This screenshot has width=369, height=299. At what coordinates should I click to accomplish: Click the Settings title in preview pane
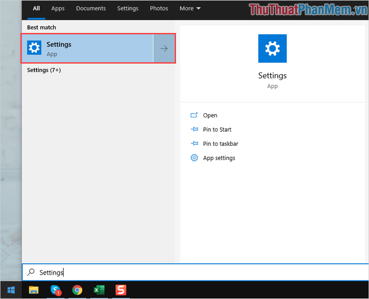[273, 76]
